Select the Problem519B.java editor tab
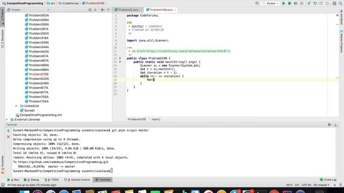Viewport: 344px width, 193px height. [161, 10]
